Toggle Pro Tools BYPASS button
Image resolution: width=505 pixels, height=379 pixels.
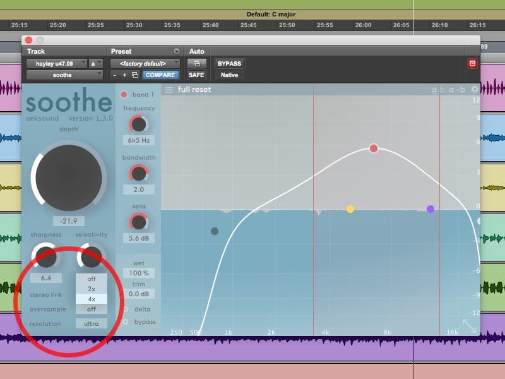tap(229, 64)
